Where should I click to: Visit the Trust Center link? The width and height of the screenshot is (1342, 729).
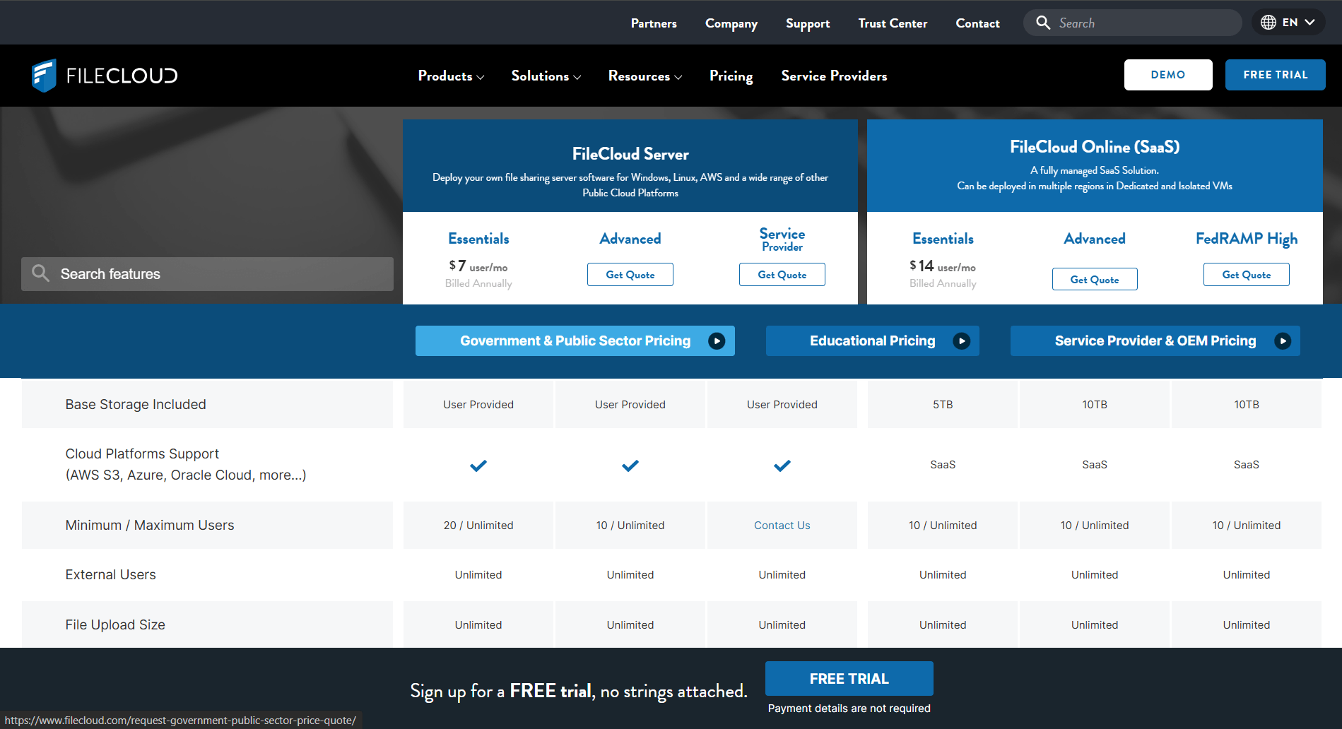pos(893,23)
